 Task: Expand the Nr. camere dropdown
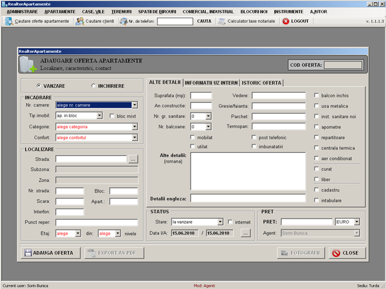click(x=134, y=105)
